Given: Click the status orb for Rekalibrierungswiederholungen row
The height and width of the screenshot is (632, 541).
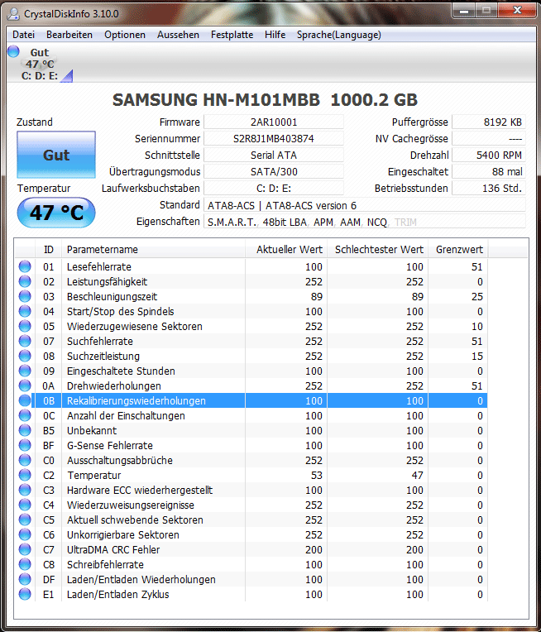Looking at the screenshot, I should [25, 400].
